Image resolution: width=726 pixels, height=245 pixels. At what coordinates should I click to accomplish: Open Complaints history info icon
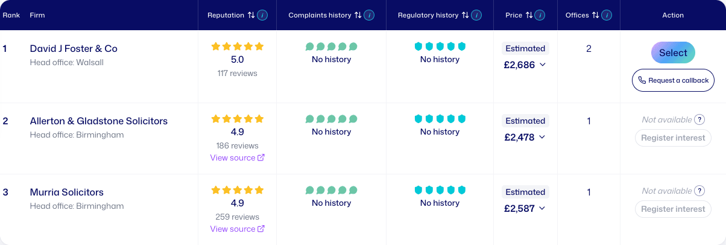click(x=369, y=15)
